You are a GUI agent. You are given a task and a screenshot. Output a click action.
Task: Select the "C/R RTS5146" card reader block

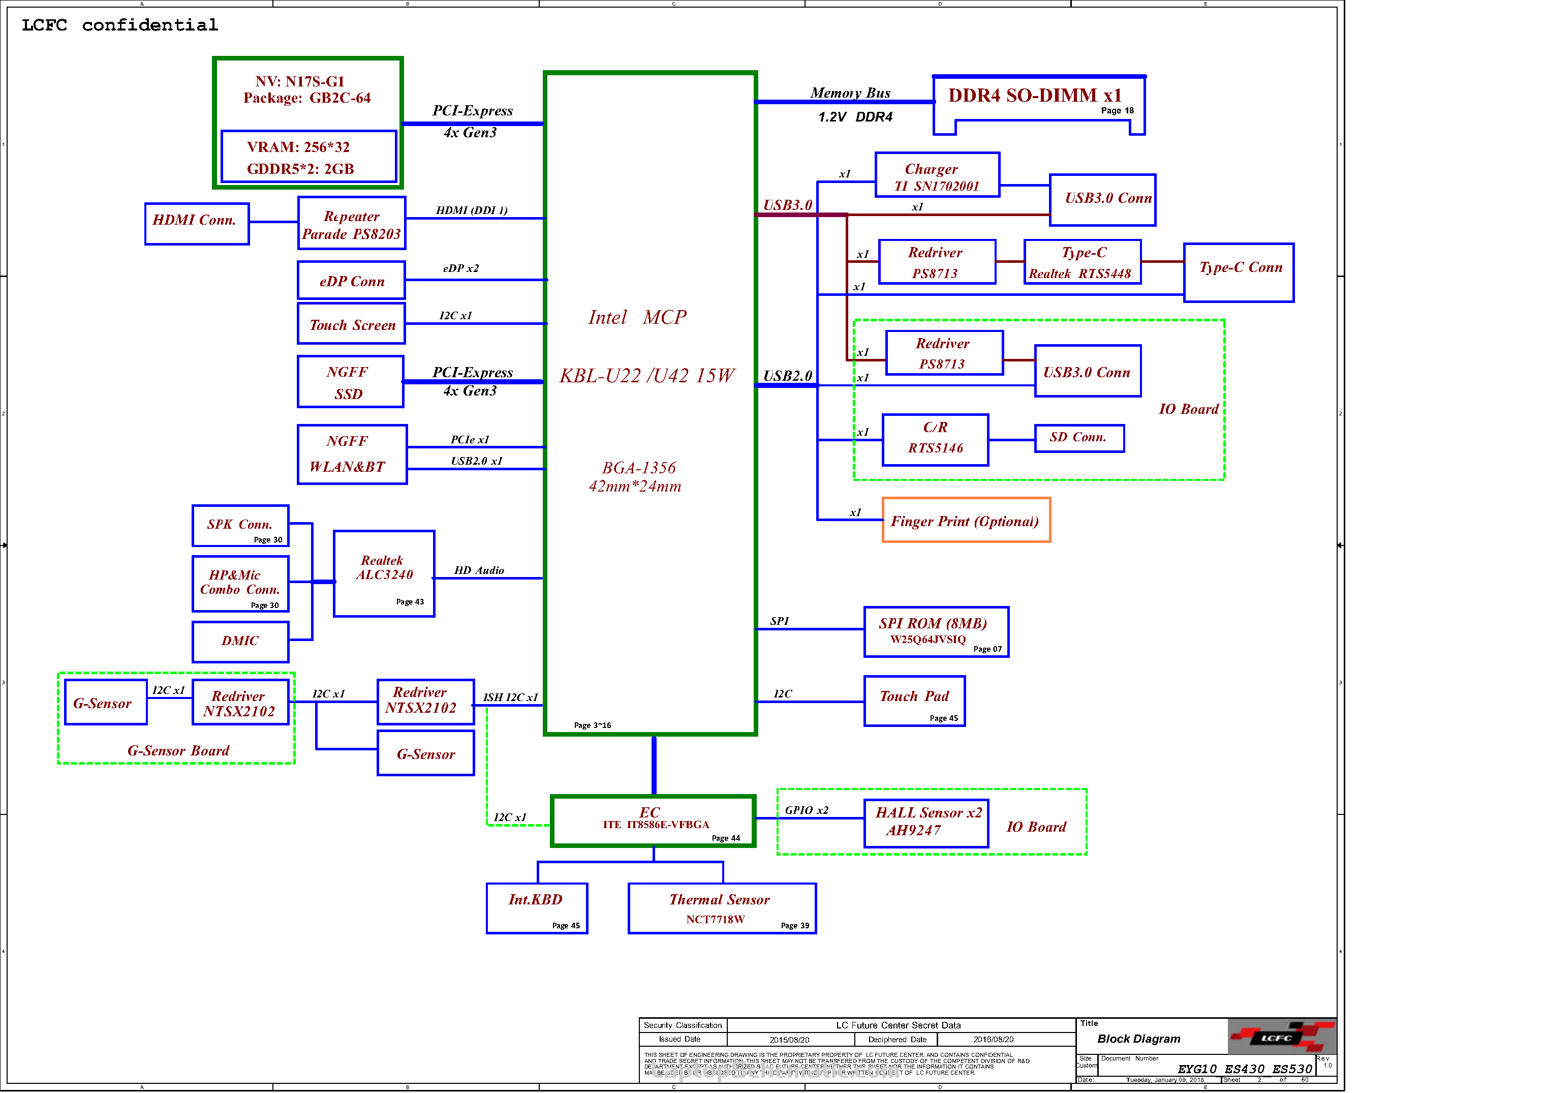[935, 440]
